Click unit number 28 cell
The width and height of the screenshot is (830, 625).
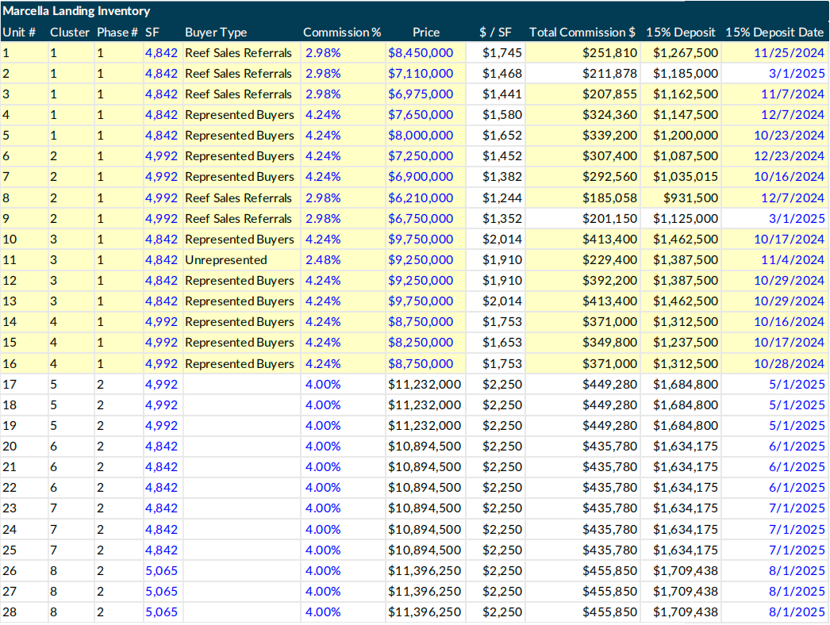coord(10,612)
